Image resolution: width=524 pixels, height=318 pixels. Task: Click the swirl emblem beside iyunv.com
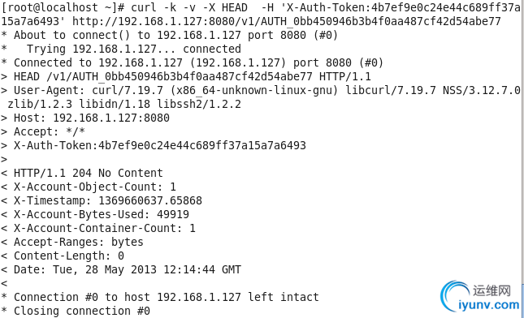click(454, 296)
